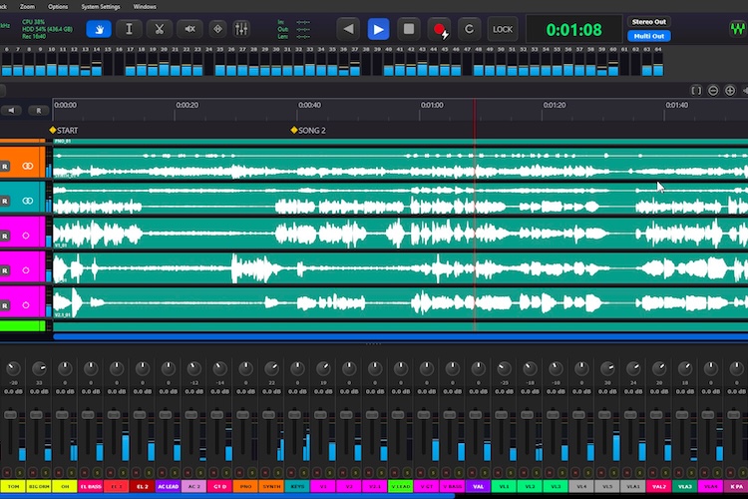The width and height of the screenshot is (748, 499).
Task: Arm record R on teal track
Action: 4,201
